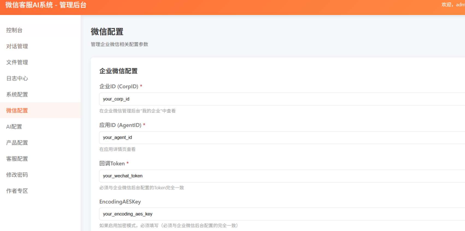Click the hint 如果启用加密模式，必须填写
Viewport: 465px width, 231px height.
(169, 226)
